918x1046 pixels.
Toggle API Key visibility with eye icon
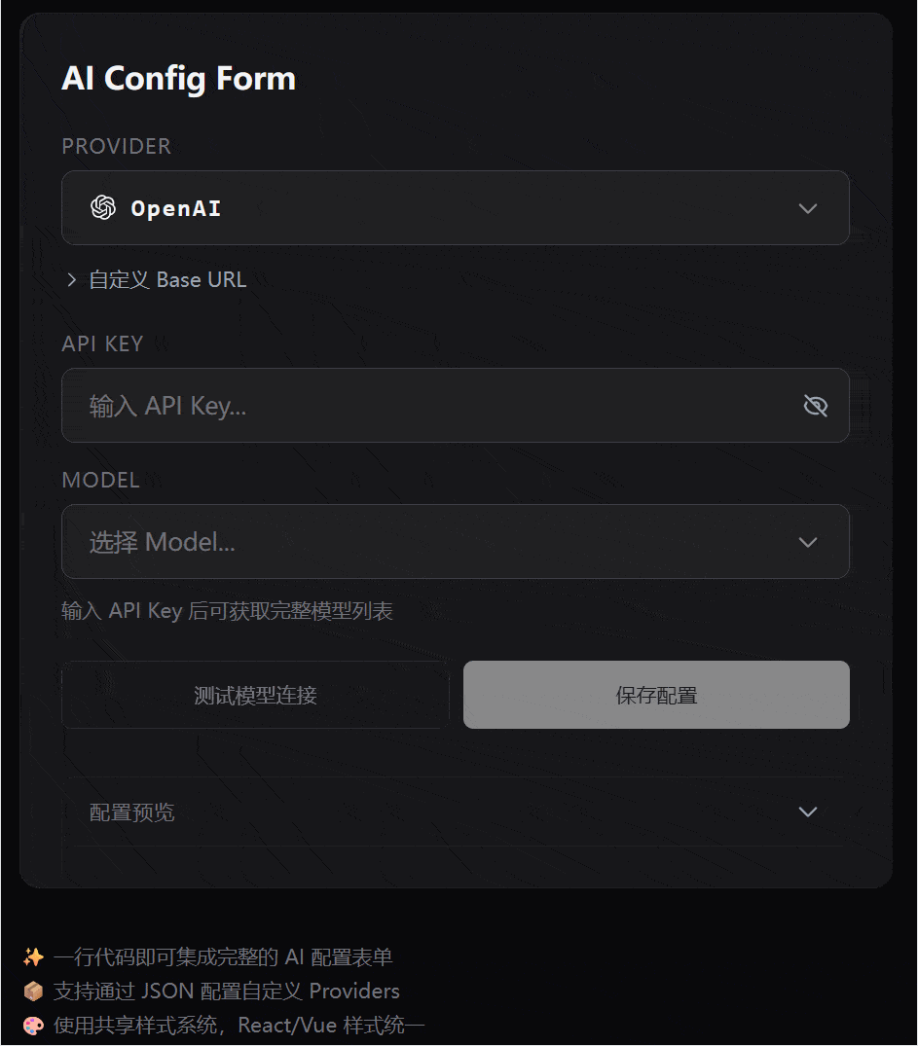815,405
